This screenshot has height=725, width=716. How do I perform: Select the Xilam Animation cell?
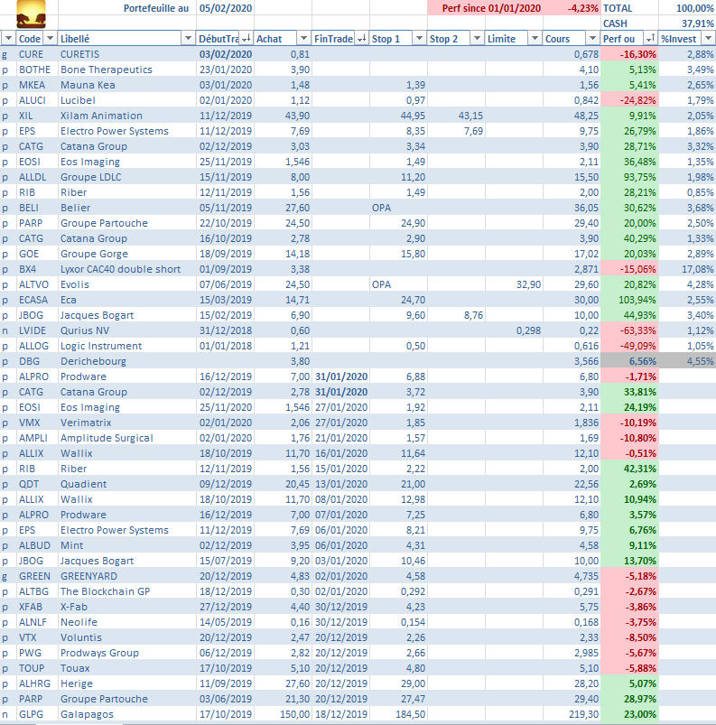127,116
